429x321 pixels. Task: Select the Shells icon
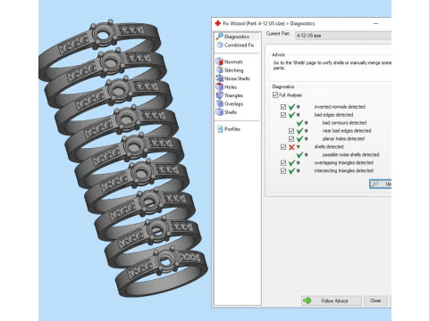pos(220,111)
